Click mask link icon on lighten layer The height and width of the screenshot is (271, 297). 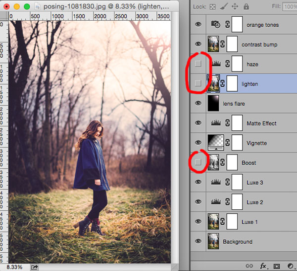223,83
